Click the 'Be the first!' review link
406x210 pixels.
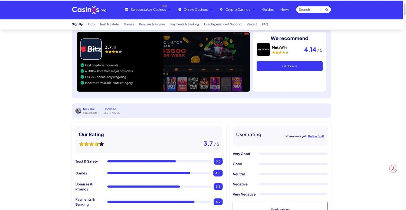click(x=316, y=136)
